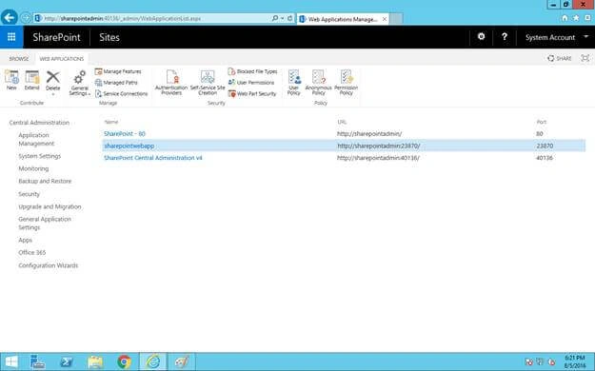Click the refresh icon in the address bar

coord(290,18)
